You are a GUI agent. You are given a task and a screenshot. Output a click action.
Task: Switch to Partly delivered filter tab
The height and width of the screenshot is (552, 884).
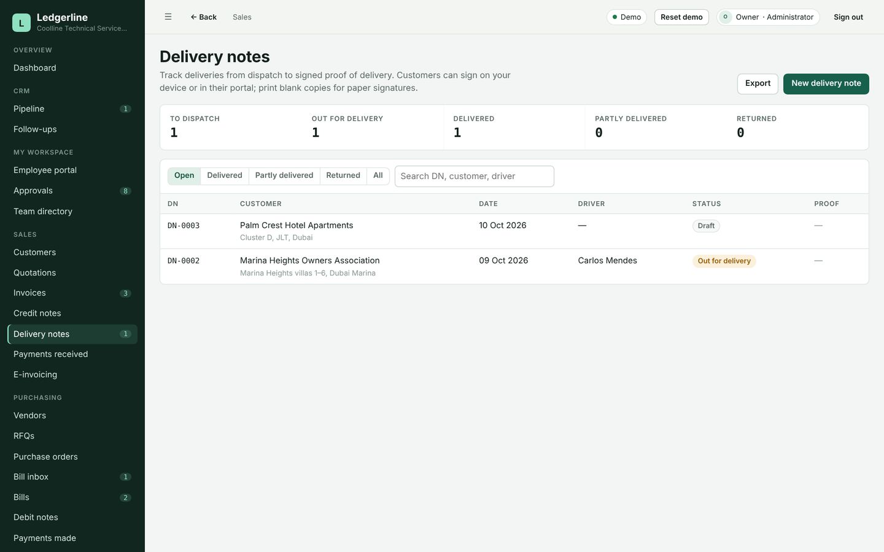284,176
